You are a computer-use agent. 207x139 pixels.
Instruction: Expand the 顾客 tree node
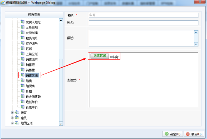pos(12,113)
